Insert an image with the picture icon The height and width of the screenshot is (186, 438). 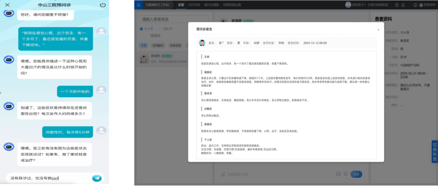pyautogui.click(x=338, y=174)
